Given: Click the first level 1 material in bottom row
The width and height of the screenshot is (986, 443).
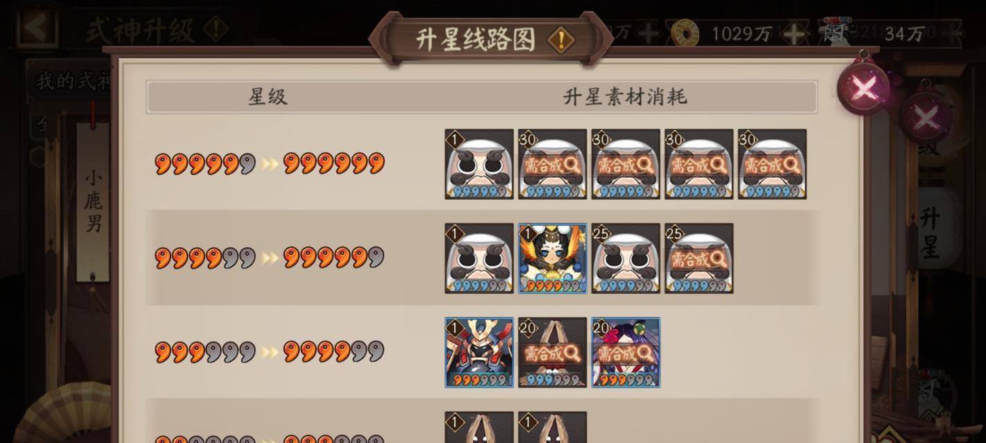Looking at the screenshot, I should (479, 427).
